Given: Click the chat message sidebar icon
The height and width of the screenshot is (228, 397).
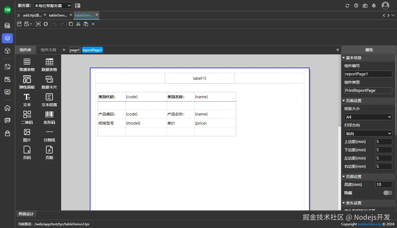Looking at the screenshot, I should pos(7,120).
